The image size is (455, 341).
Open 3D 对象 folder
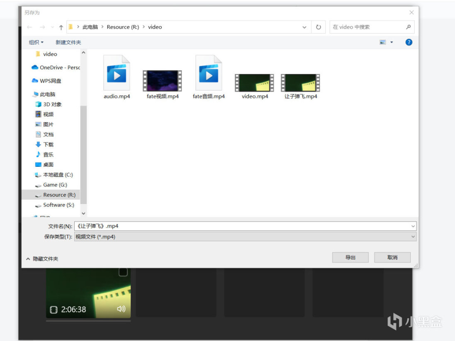click(x=48, y=104)
